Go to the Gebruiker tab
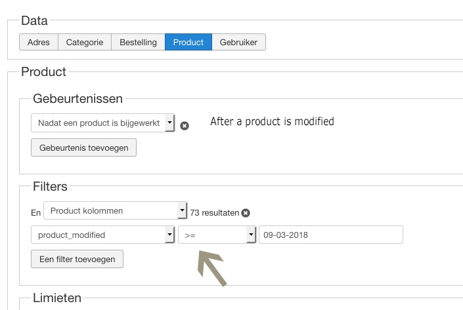The height and width of the screenshot is (310, 463). point(238,43)
